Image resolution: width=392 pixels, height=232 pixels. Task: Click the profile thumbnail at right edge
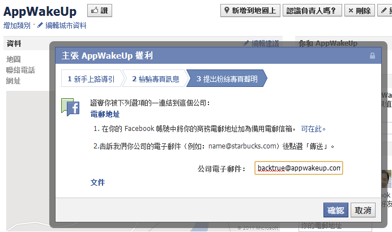coord(386,179)
